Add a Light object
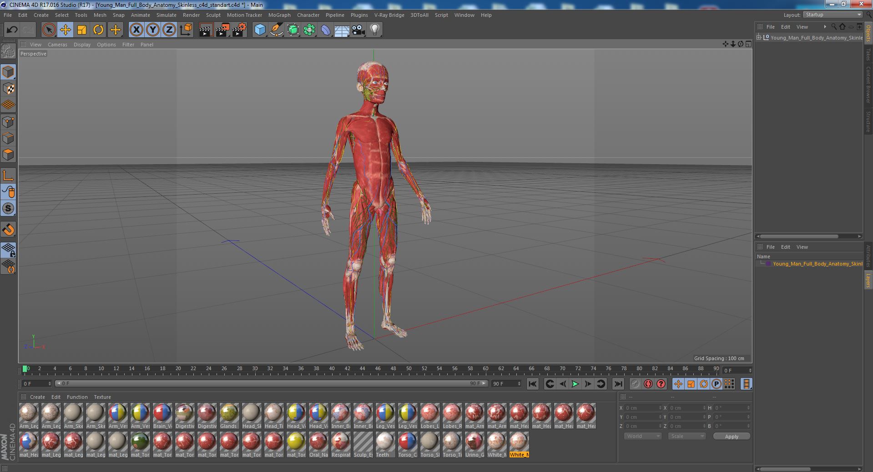 tap(374, 30)
